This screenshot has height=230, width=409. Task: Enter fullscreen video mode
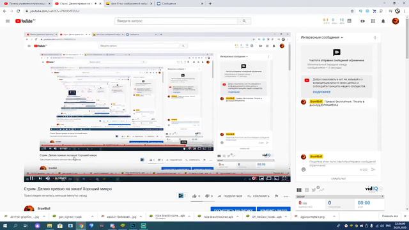click(284, 178)
